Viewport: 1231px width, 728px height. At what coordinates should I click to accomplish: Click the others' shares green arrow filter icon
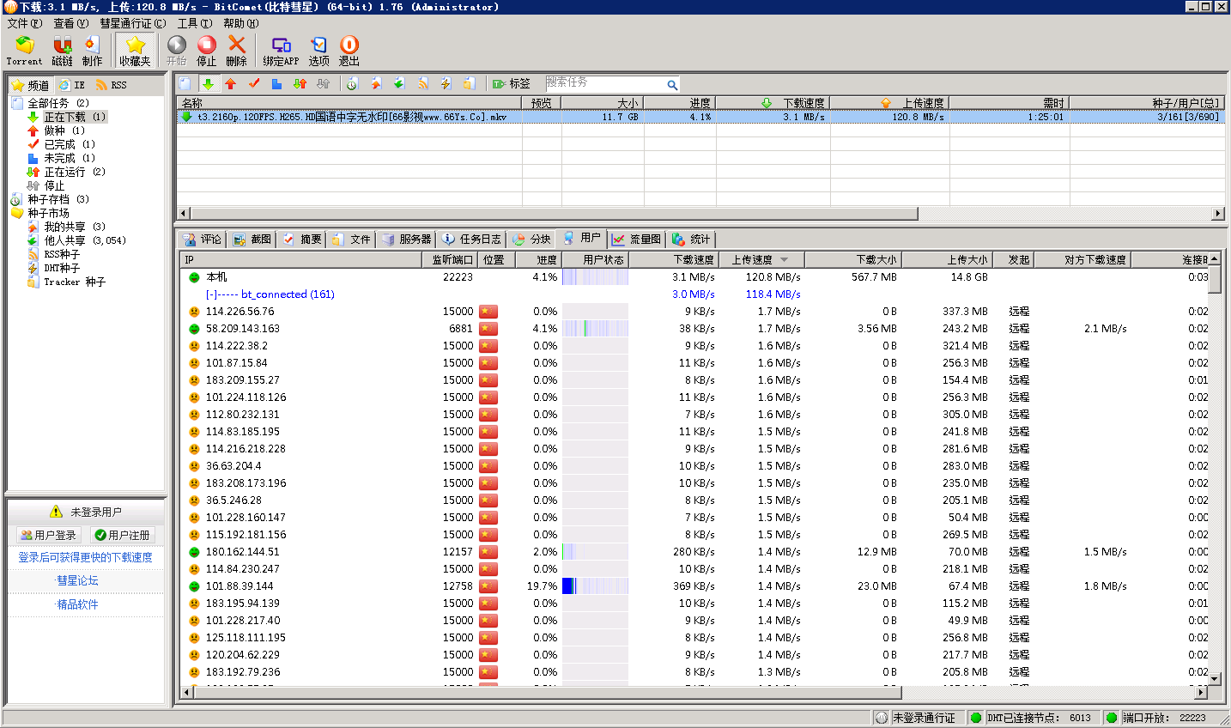399,83
